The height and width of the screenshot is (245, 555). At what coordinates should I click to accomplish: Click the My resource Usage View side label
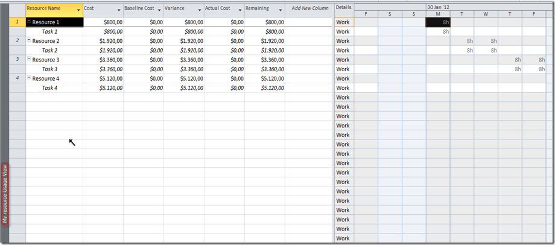coord(5,193)
